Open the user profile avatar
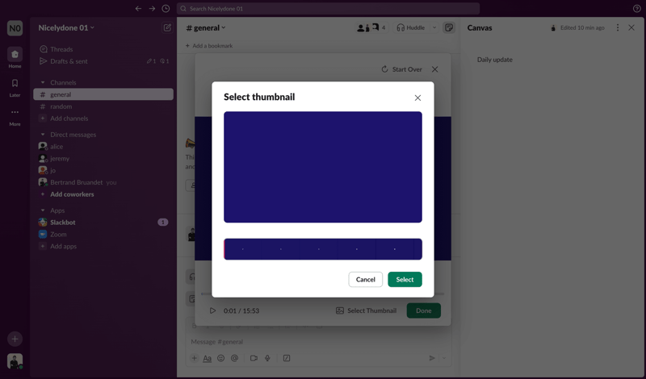Image resolution: width=646 pixels, height=379 pixels. (15, 361)
